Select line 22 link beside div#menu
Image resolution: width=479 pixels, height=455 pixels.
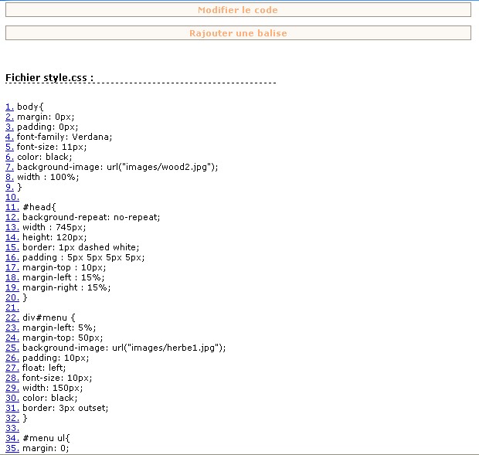(x=12, y=317)
